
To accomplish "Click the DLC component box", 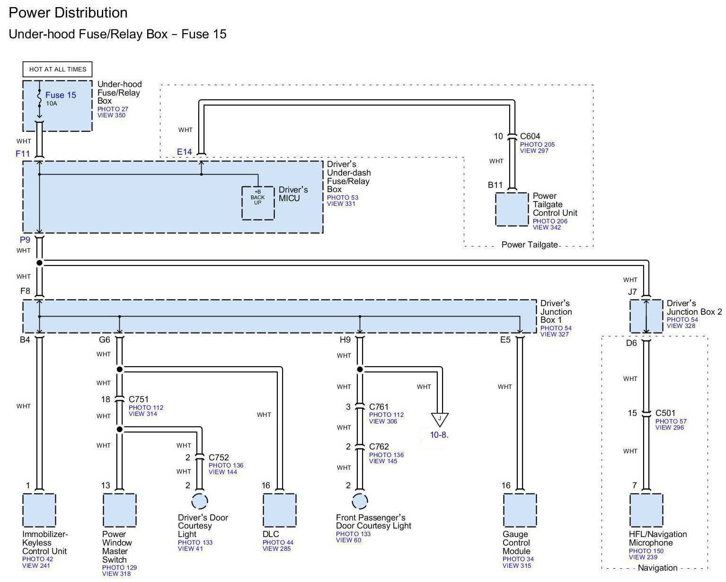I will [279, 510].
